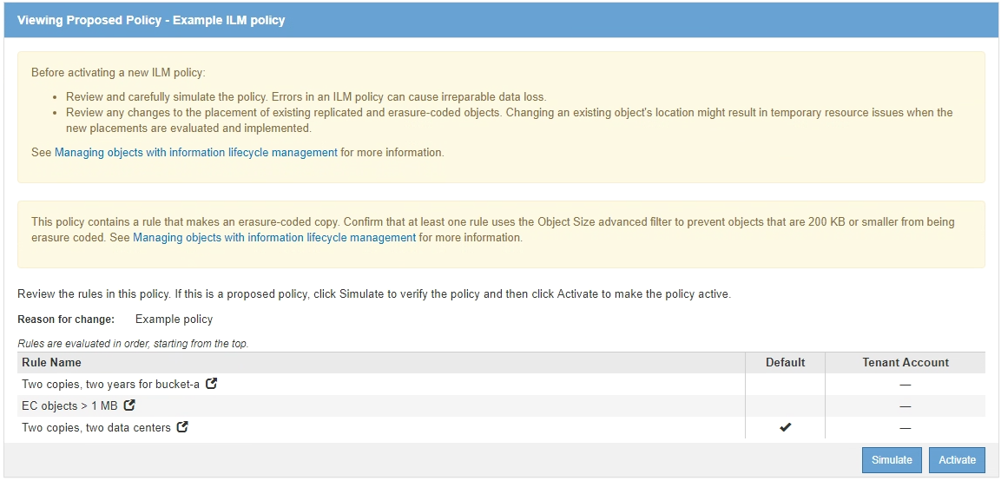
Task: Select the EC objects > 1 MB rule name
Action: coord(69,405)
